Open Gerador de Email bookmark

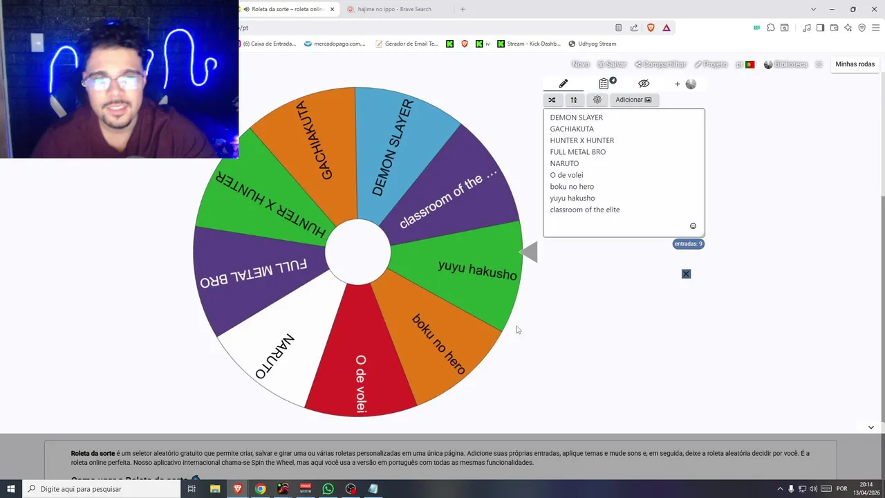coord(407,44)
